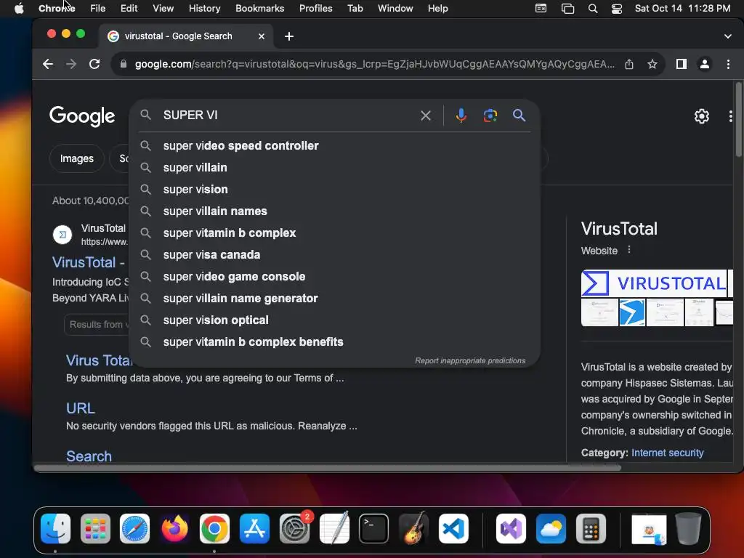The image size is (744, 558).
Task: Go back with the browser back arrow
Action: (48, 64)
